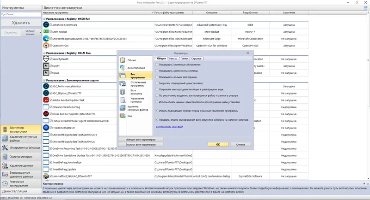Click the SecurityHealth shield icon
Screen dimensions: 370x200
(46, 59)
